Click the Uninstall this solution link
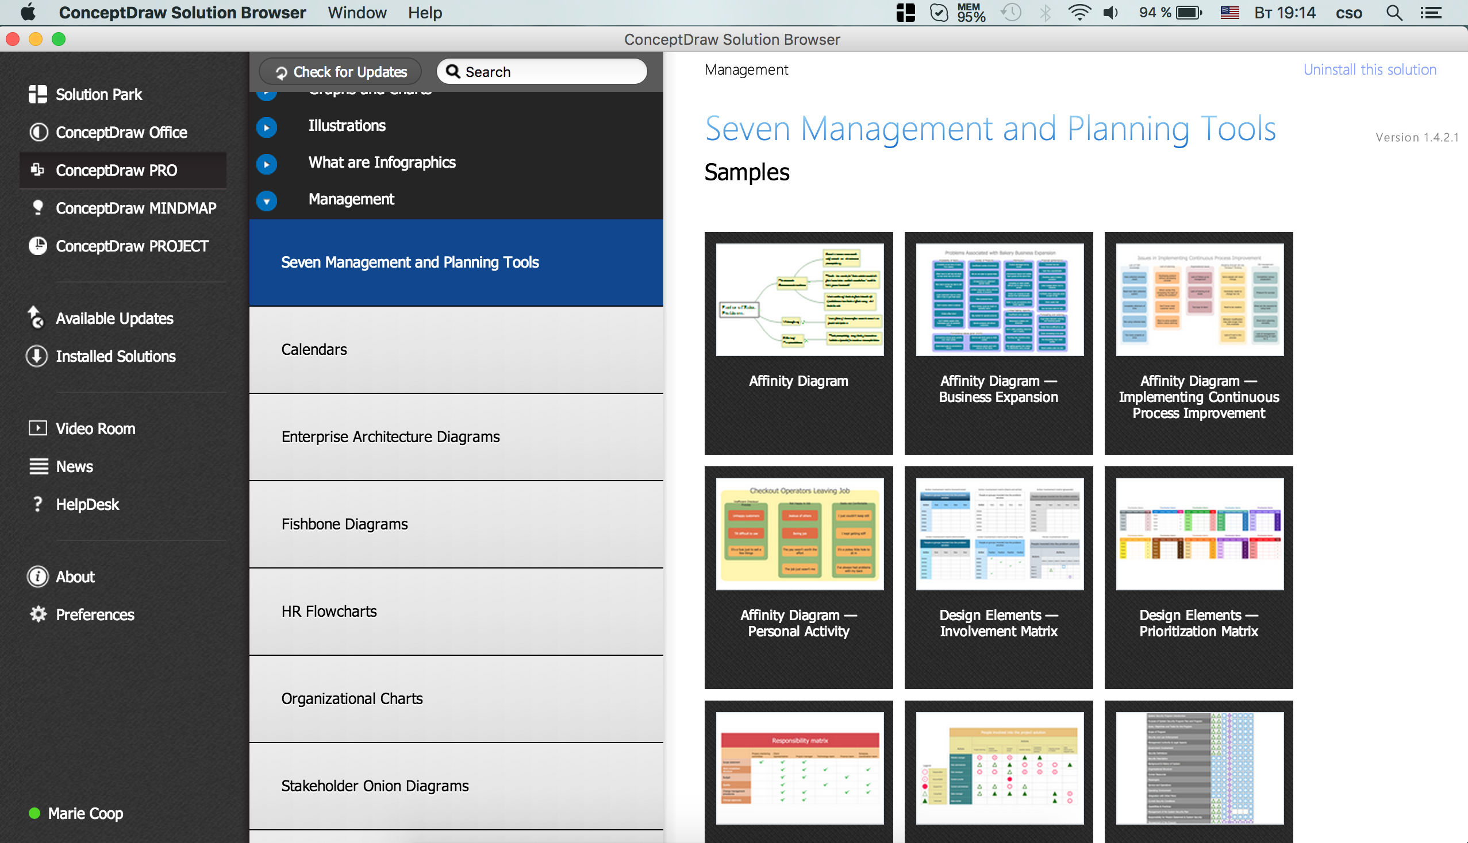1468x843 pixels. 1370,69
